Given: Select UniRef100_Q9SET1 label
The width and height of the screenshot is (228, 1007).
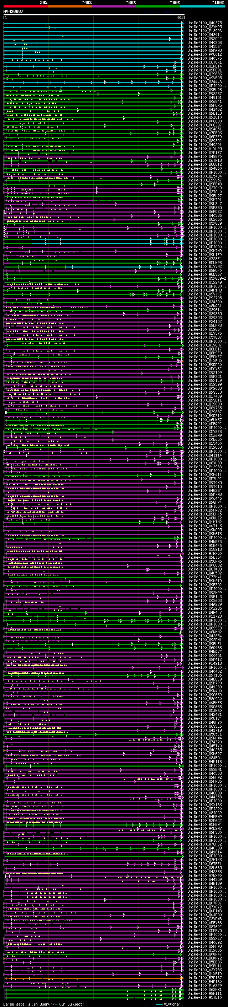Looking at the screenshot, I should pyautogui.click(x=204, y=400).
